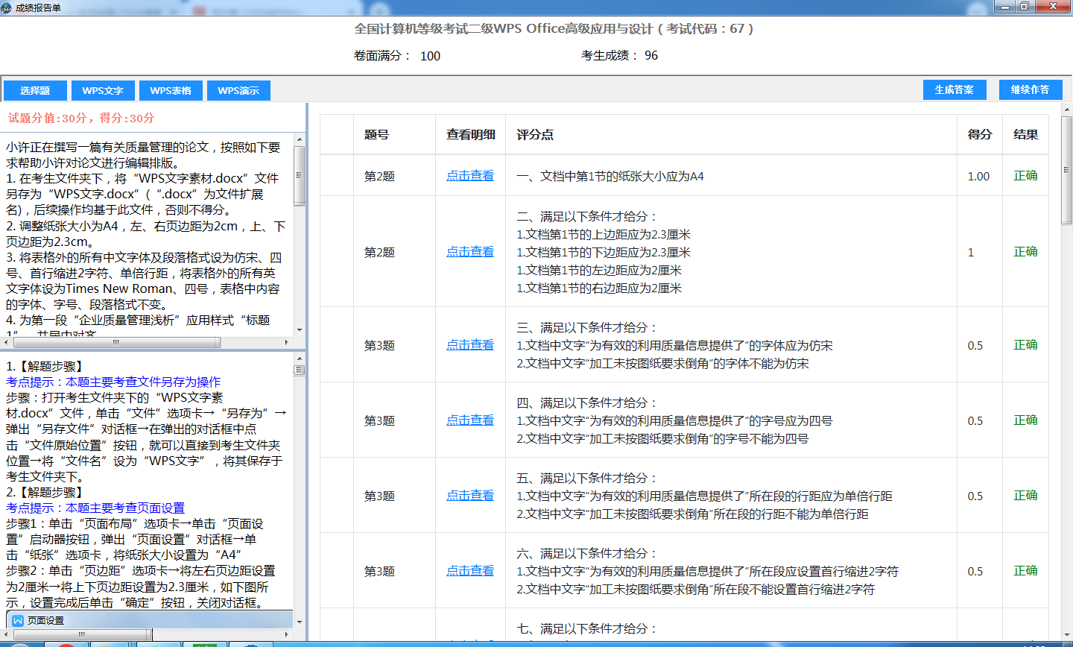Click the text 一、文档中第1节的纸张大小应为A4
This screenshot has width=1073, height=647.
pyautogui.click(x=610, y=177)
